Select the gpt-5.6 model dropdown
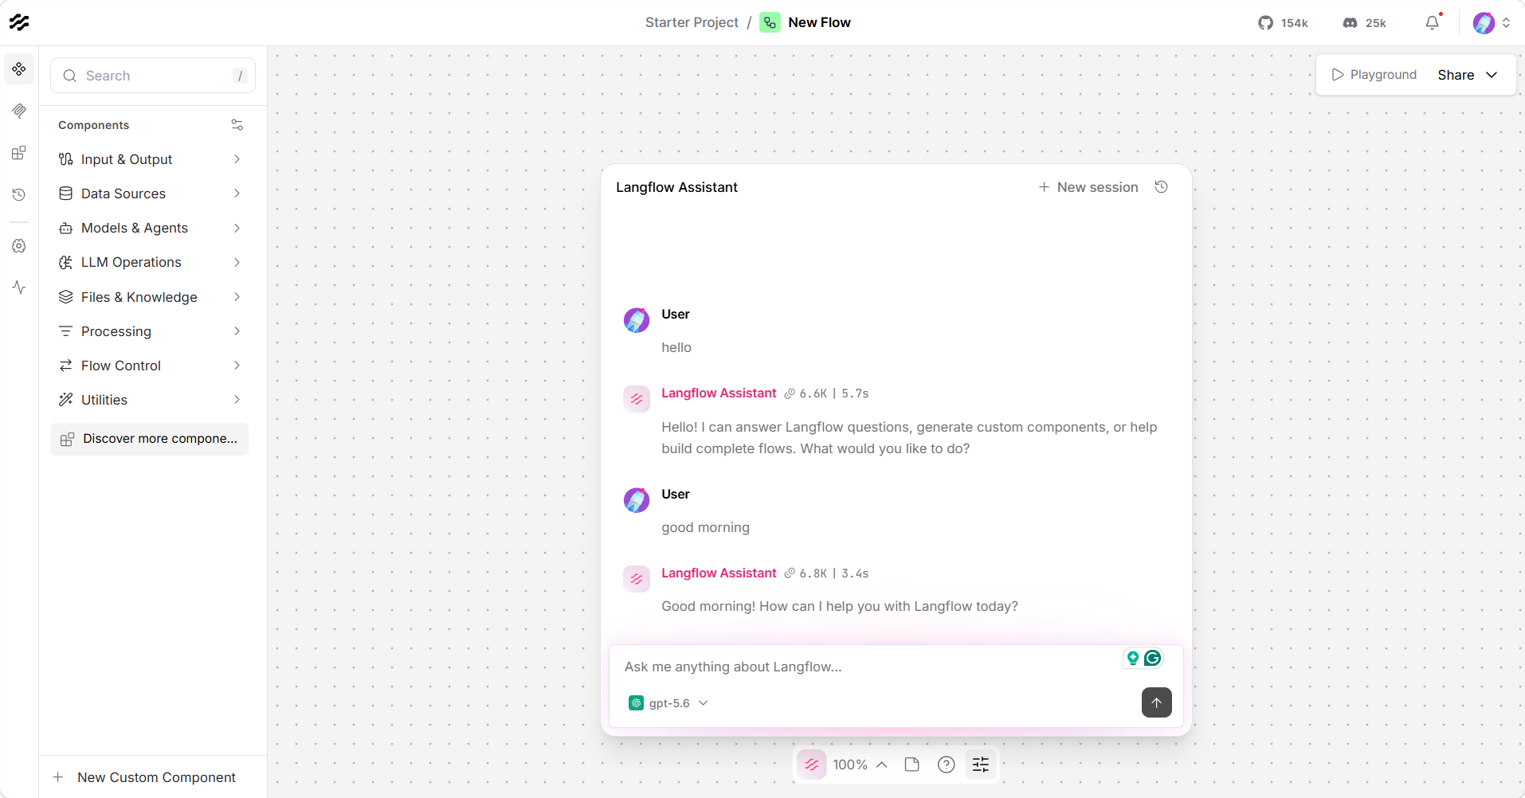This screenshot has height=798, width=1525. coord(668,703)
